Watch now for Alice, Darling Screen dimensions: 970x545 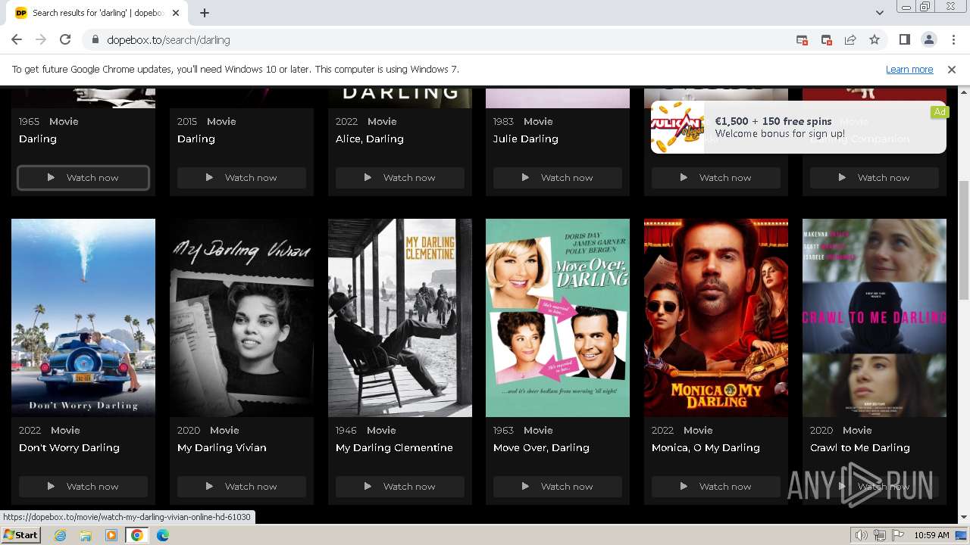click(x=400, y=178)
